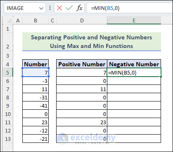Viewport: 173px width, 152px height.
Task: Open formula bar options three-dot handle
Action: click(50, 8)
